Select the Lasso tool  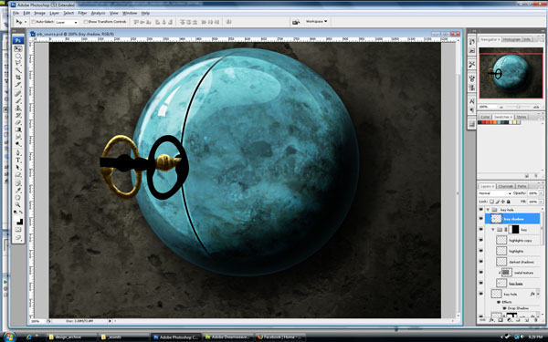[18, 63]
